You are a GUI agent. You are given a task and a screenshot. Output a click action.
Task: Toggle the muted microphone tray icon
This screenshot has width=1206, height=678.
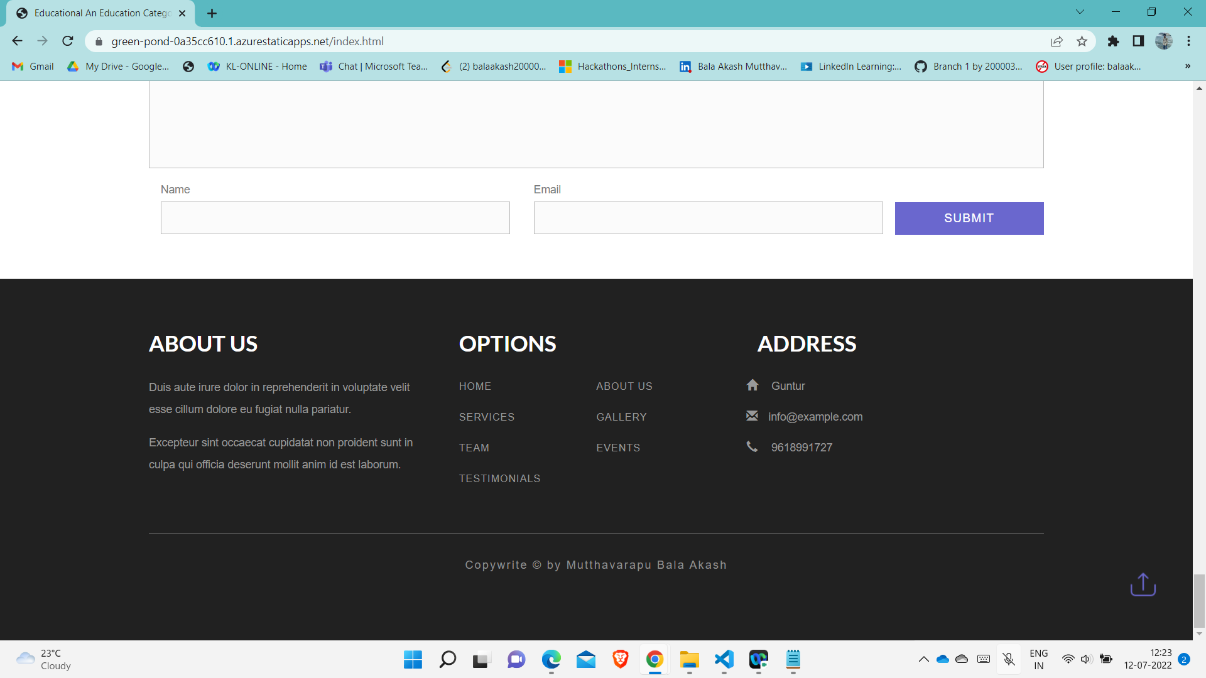coord(1009,659)
